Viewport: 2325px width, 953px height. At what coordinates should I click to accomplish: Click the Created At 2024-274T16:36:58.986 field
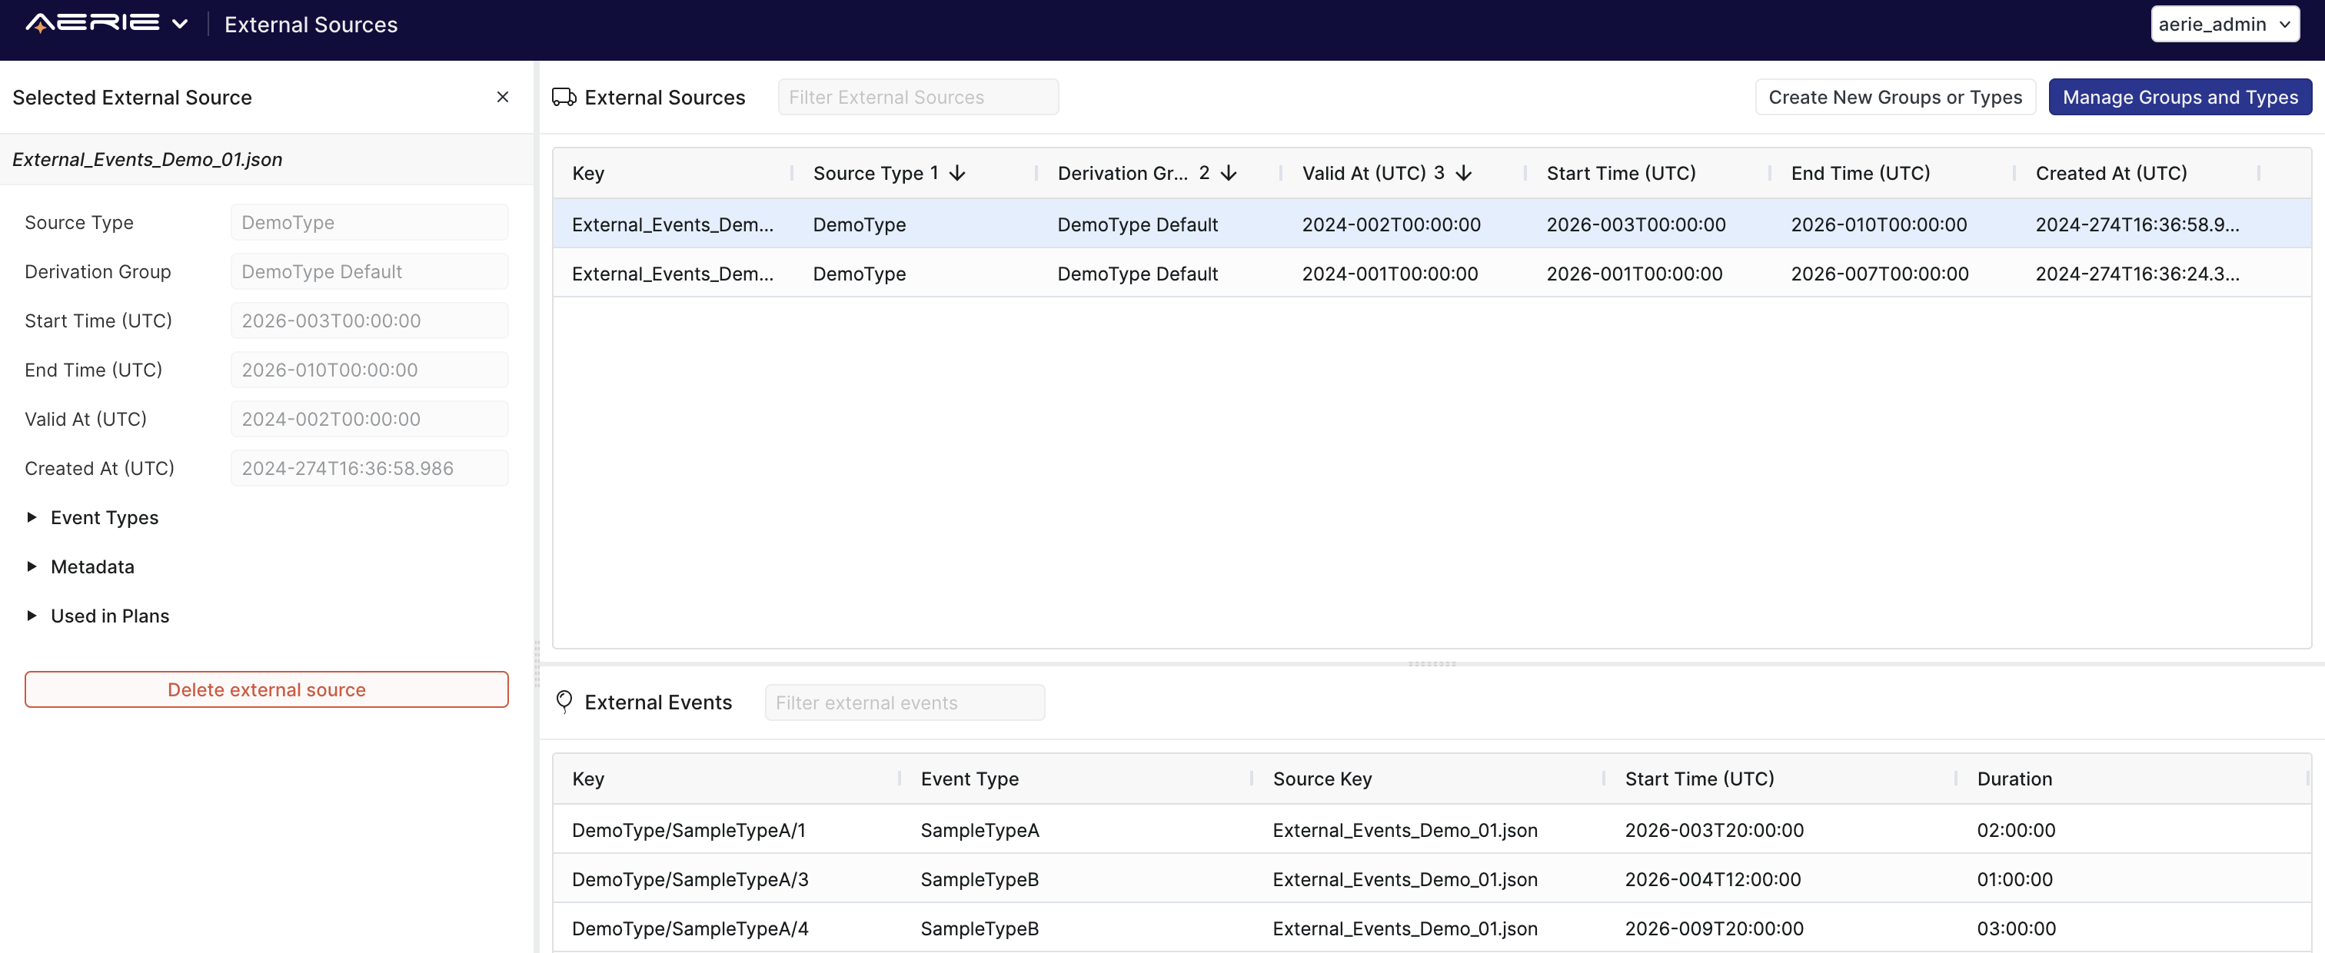point(369,468)
